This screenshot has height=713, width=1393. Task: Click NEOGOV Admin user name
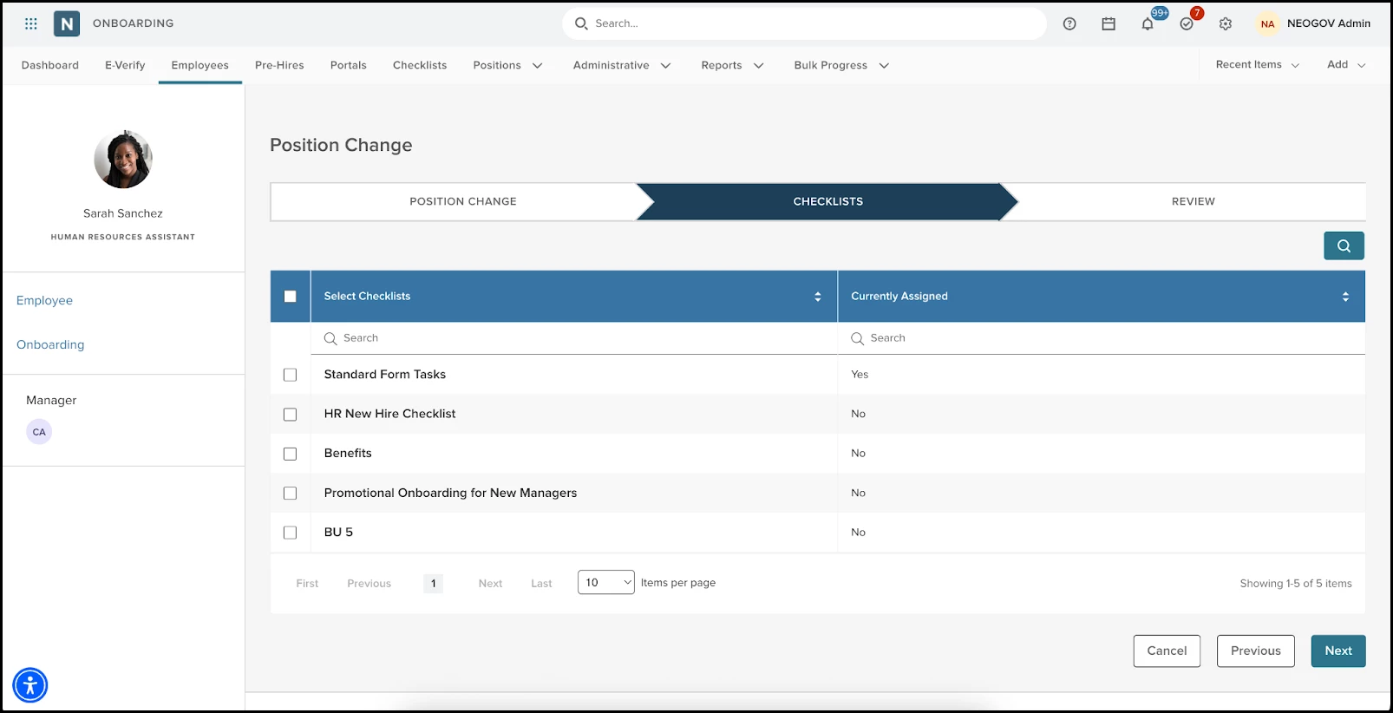[1329, 23]
